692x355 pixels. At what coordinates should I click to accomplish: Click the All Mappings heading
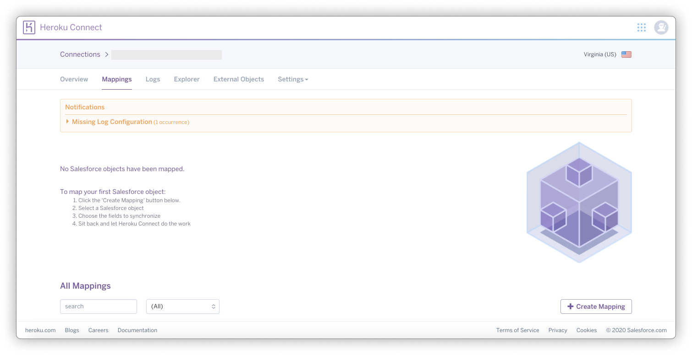(x=85, y=286)
